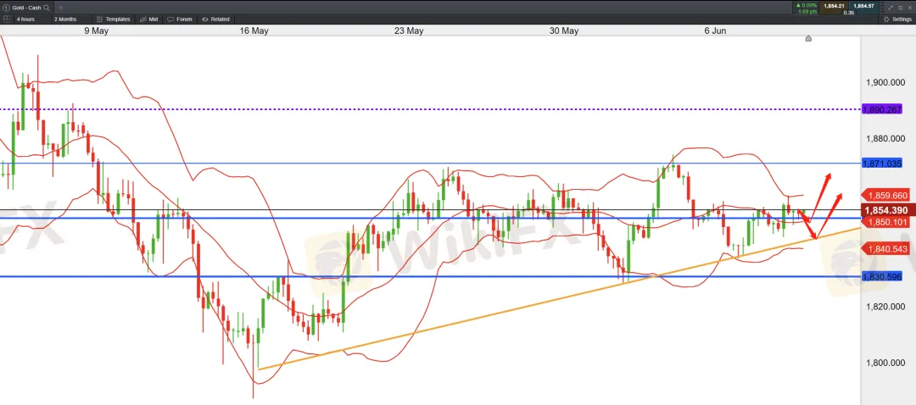Select the 1,871.035 blue line label
This screenshot has width=916, height=405.
(881, 163)
